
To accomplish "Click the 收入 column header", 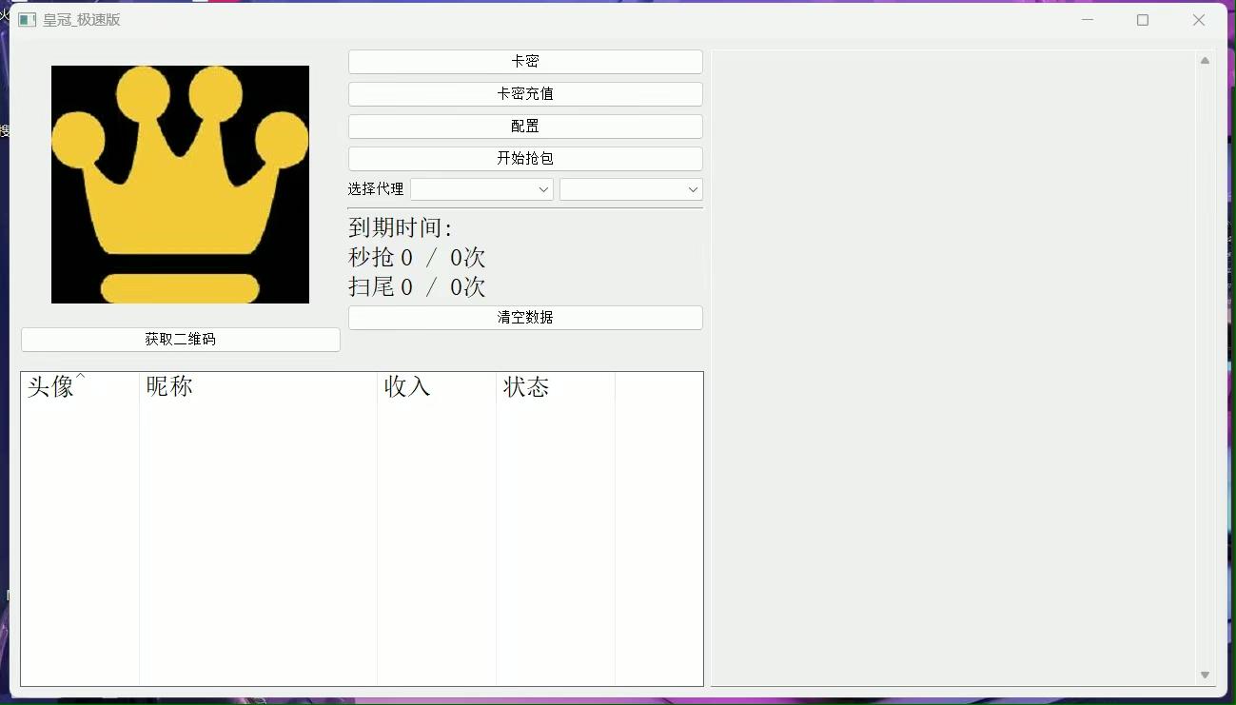I will 407,386.
